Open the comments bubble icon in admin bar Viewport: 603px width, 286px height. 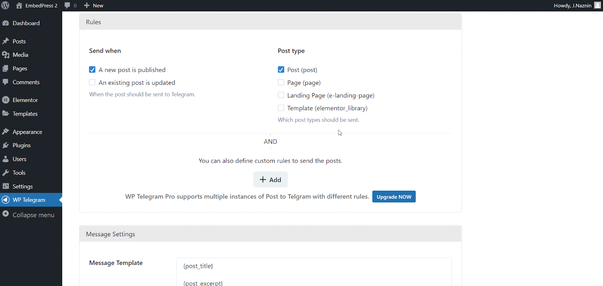click(67, 5)
